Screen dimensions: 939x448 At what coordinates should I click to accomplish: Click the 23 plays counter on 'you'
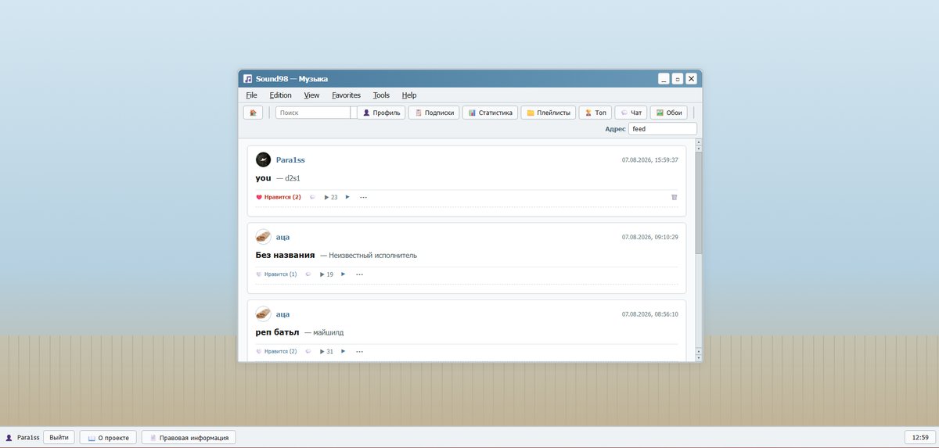coord(331,197)
